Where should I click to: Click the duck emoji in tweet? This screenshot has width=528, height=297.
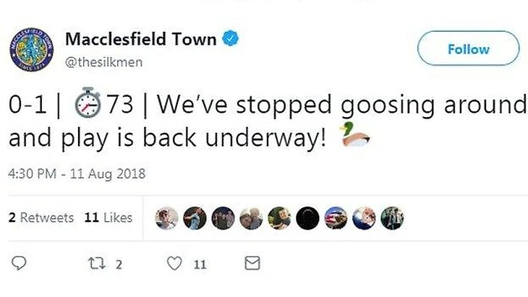(x=355, y=134)
